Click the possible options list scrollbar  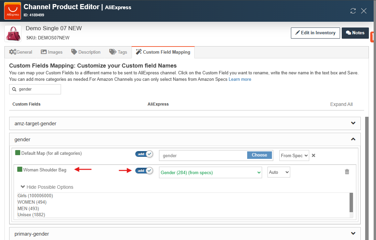pos(351,203)
